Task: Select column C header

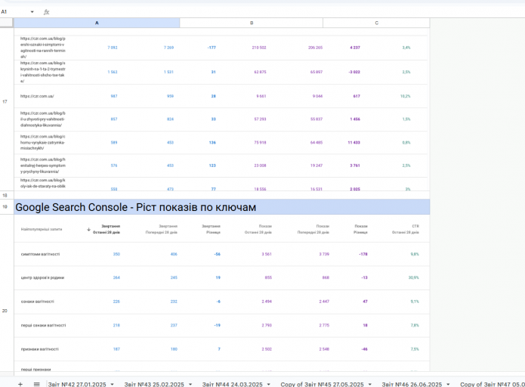Action: point(376,23)
